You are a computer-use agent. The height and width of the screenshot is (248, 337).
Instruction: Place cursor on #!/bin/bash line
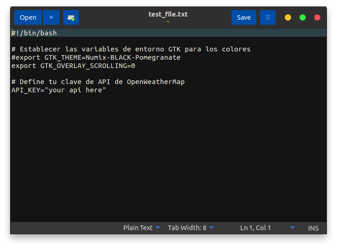click(x=169, y=33)
